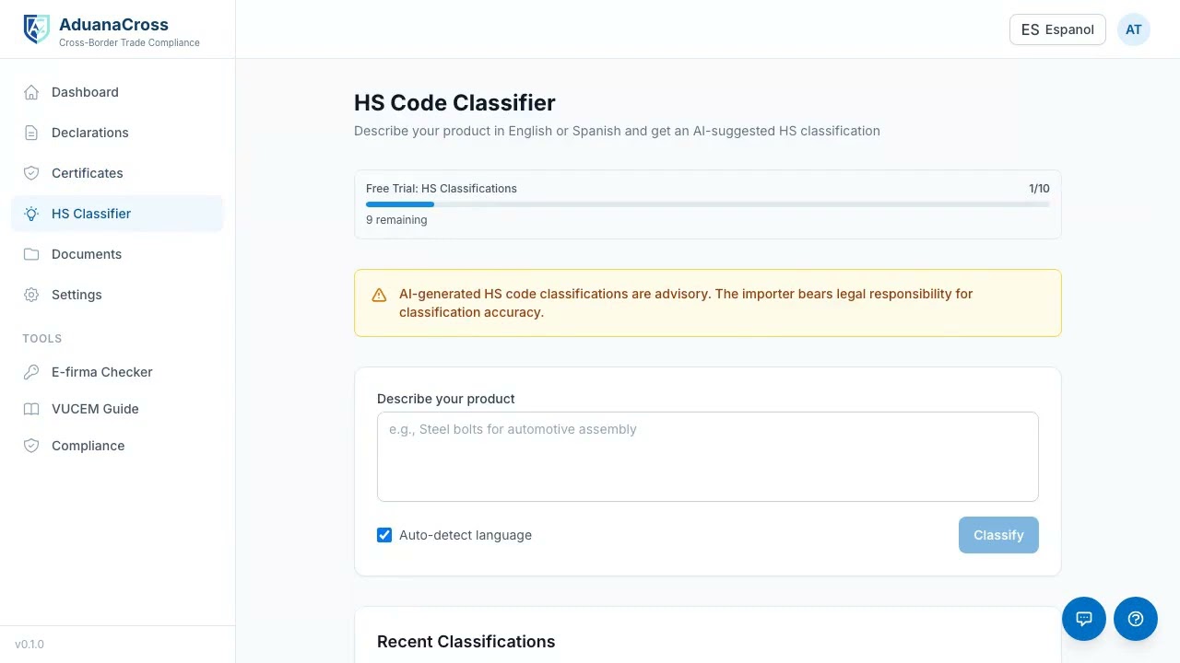The image size is (1180, 663).
Task: Click the Auto-detect language label
Action: (x=466, y=535)
